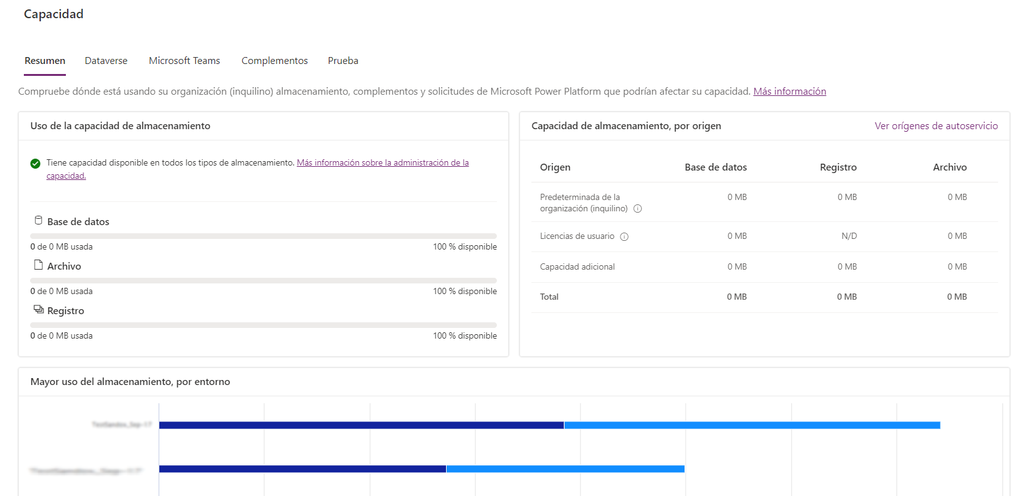Click the Archivo column header

click(950, 167)
